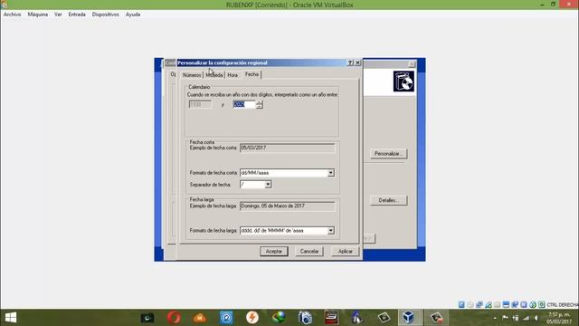Click the network signal tray icon

pyautogui.click(x=526, y=318)
